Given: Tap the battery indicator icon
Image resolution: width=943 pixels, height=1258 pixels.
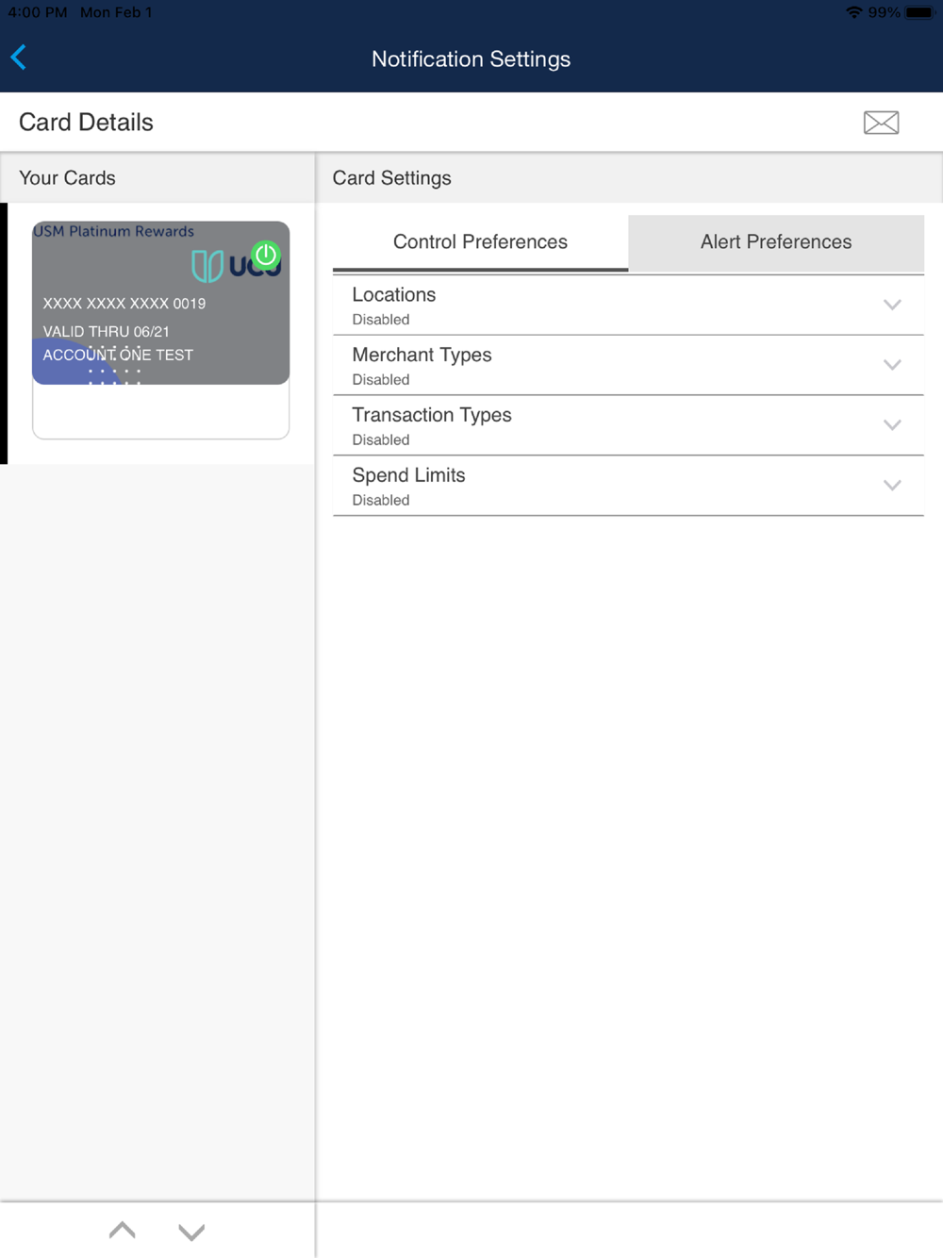Looking at the screenshot, I should pos(919,12).
